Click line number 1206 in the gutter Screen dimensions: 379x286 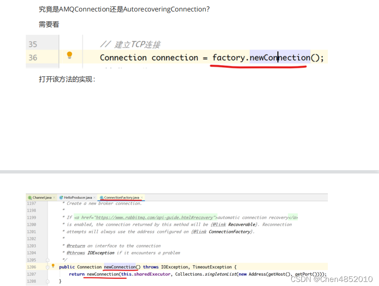(32, 267)
